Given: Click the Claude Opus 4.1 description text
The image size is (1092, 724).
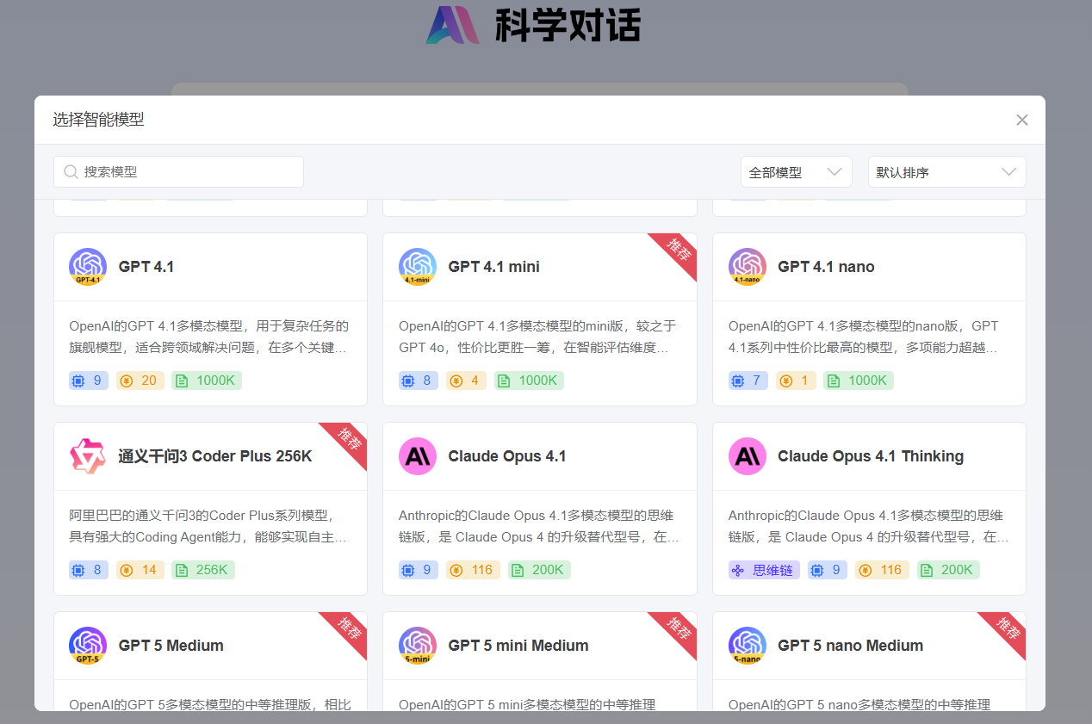Looking at the screenshot, I should (x=539, y=527).
